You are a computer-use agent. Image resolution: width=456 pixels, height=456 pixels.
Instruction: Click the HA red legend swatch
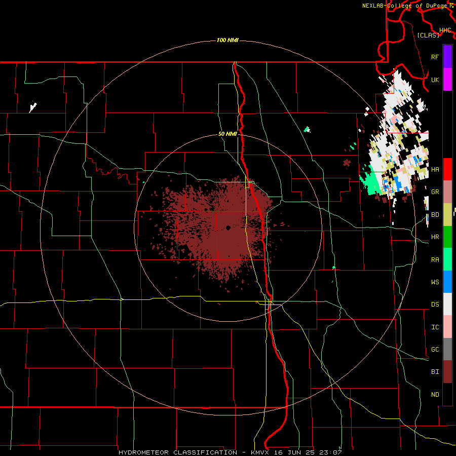coord(447,169)
